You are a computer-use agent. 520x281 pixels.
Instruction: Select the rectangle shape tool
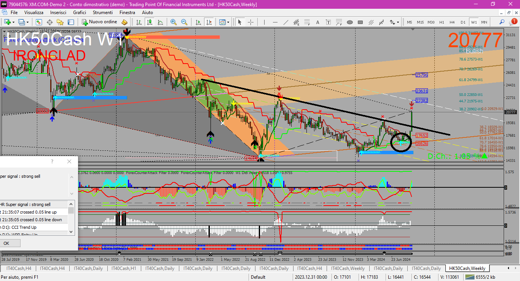tap(360, 22)
